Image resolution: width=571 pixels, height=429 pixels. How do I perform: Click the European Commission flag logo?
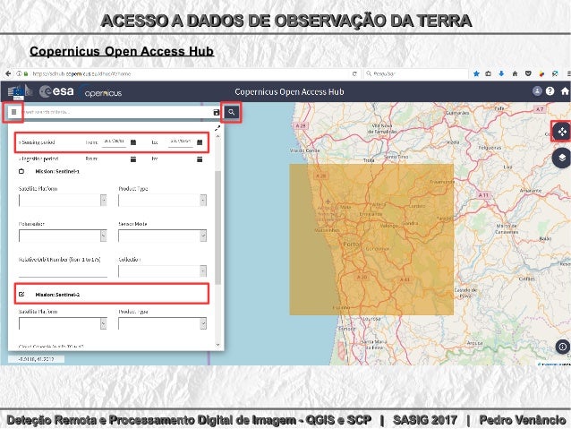pos(17,92)
